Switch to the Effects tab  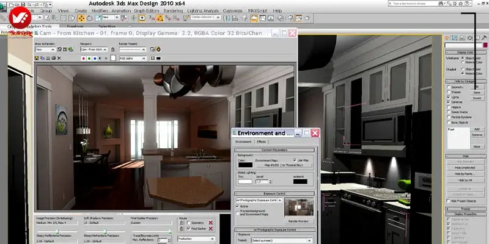[262, 142]
